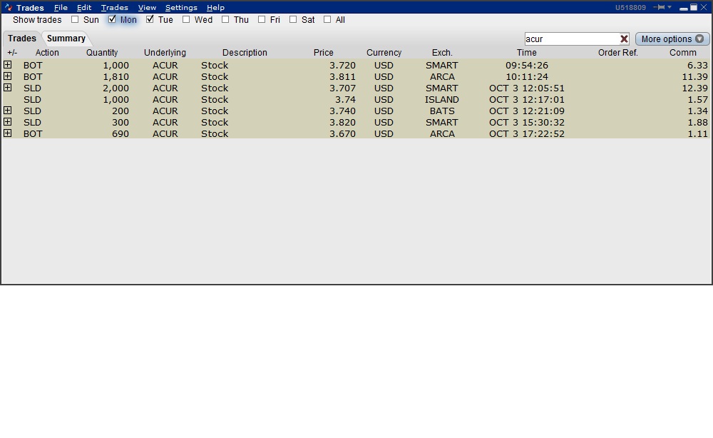Click the OCT 3 12:05:51 time cell
The image size is (713, 438).
527,88
